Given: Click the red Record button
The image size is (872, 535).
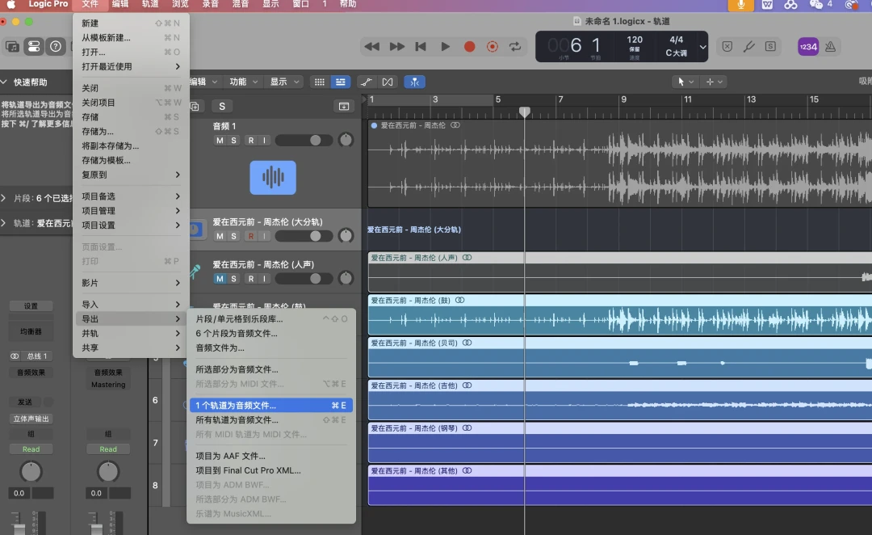Looking at the screenshot, I should (469, 47).
